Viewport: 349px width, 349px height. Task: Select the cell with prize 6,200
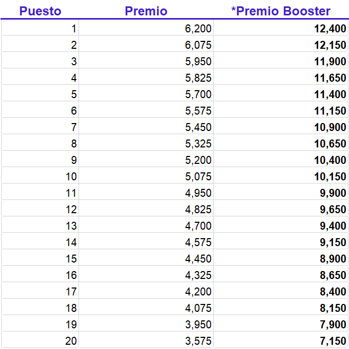(x=146, y=28)
